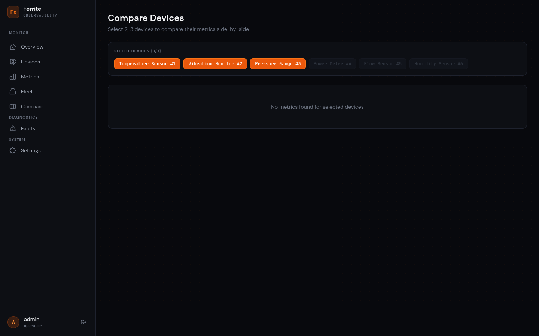Select the Devices grid icon in sidebar

pyautogui.click(x=13, y=62)
